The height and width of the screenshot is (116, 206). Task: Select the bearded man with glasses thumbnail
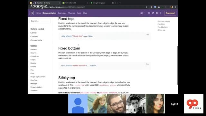117,104
